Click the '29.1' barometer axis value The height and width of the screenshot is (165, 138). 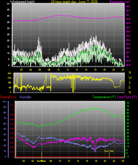point(128,52)
